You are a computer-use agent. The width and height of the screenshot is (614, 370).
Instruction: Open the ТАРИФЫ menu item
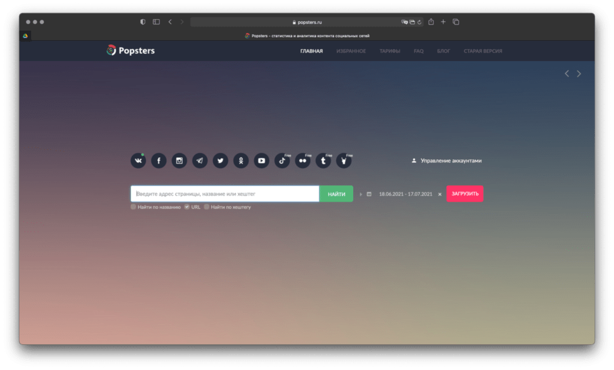click(390, 51)
